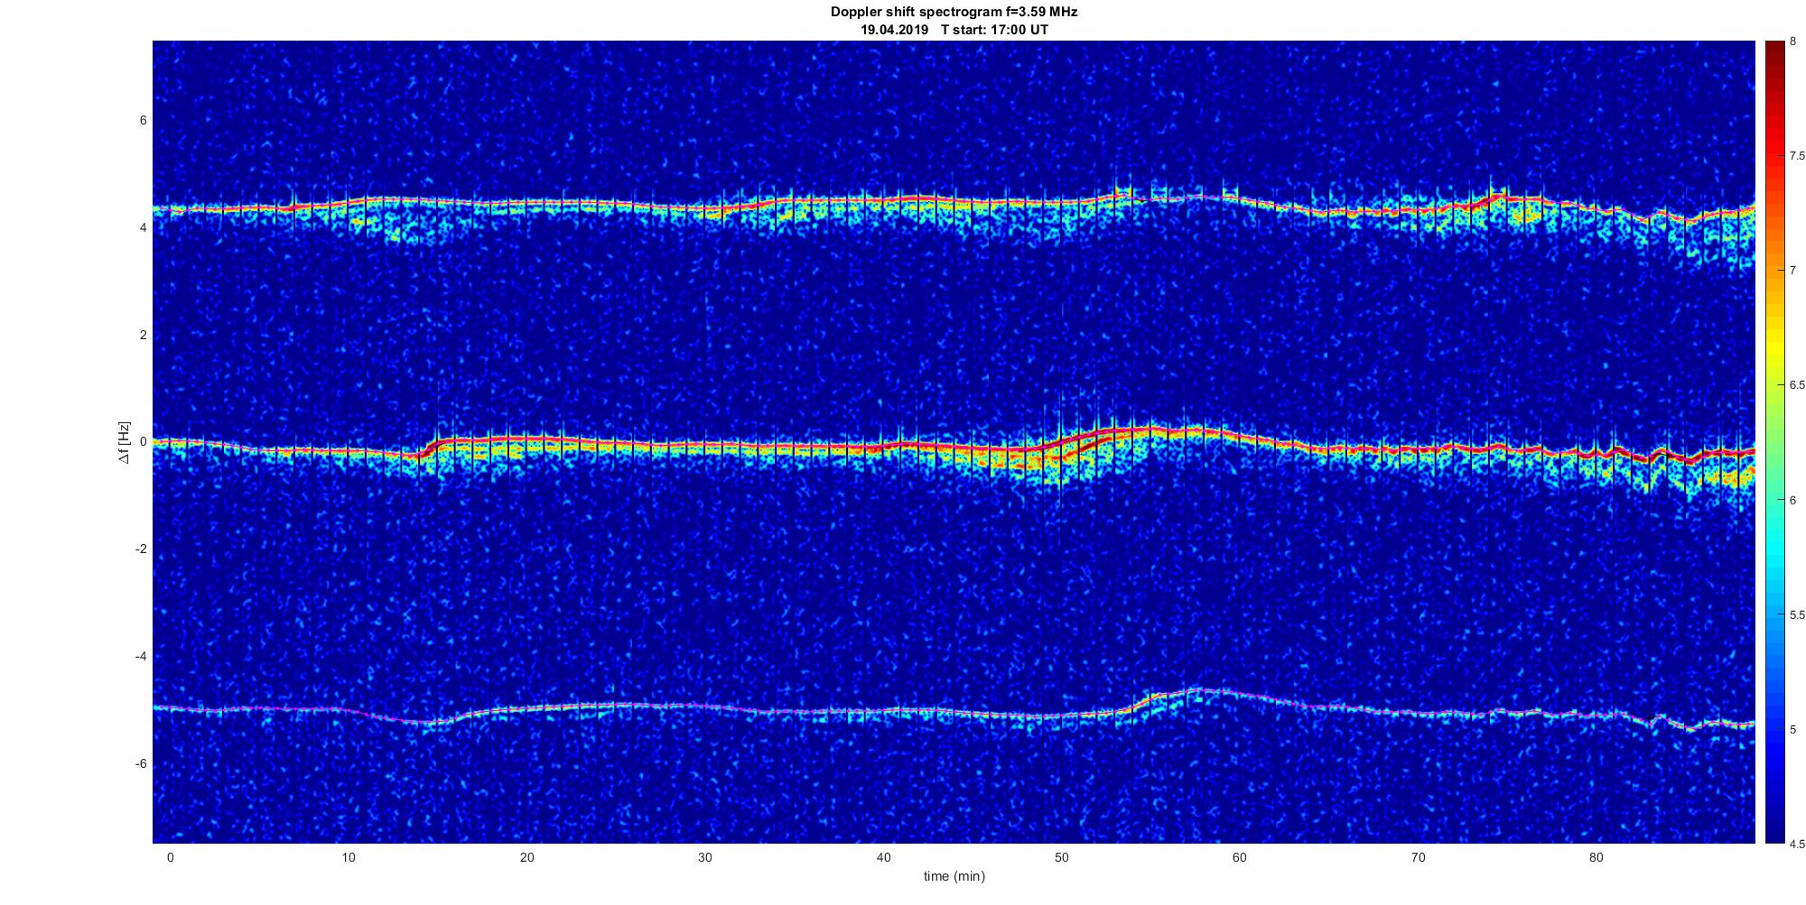Screen dimensions: 1806x905
Task: Click the y-axis tick label -4
Action: click(141, 657)
